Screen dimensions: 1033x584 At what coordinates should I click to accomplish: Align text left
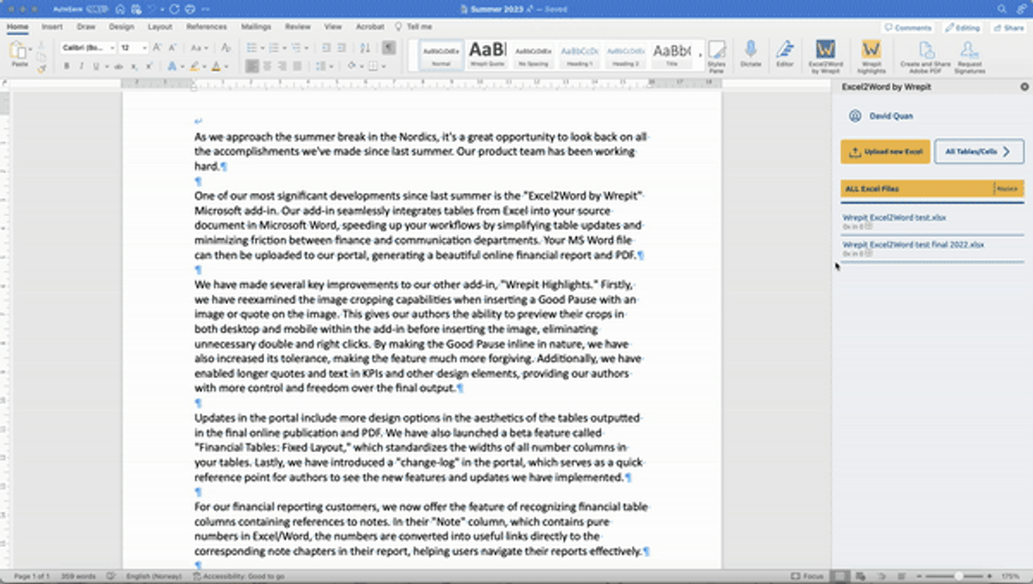click(x=251, y=66)
